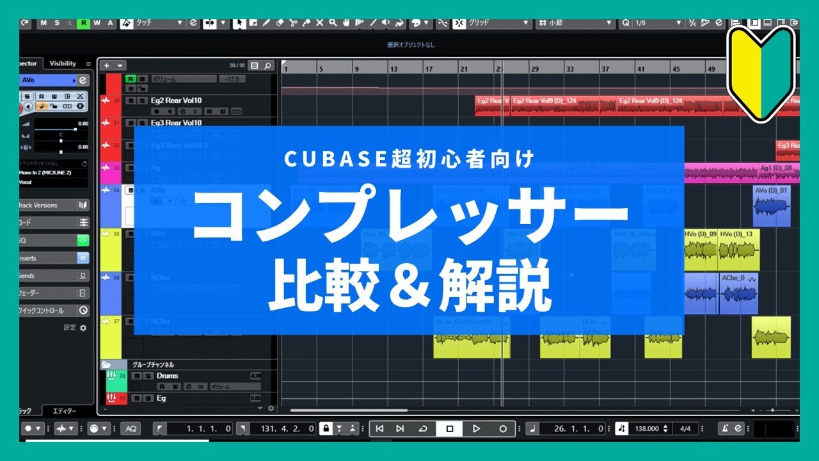Open AVo channel settings e button in Inspector
The height and width of the screenshot is (461, 819).
pyautogui.click(x=83, y=80)
